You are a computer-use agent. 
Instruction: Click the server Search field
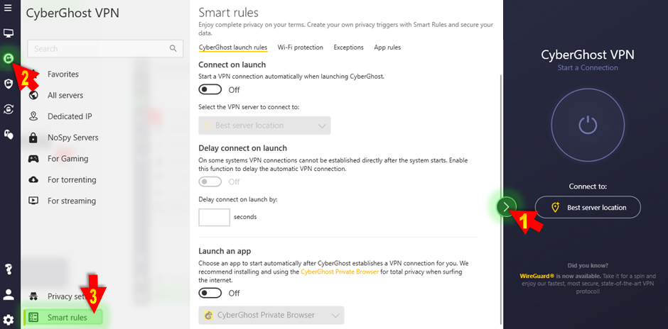[105, 48]
